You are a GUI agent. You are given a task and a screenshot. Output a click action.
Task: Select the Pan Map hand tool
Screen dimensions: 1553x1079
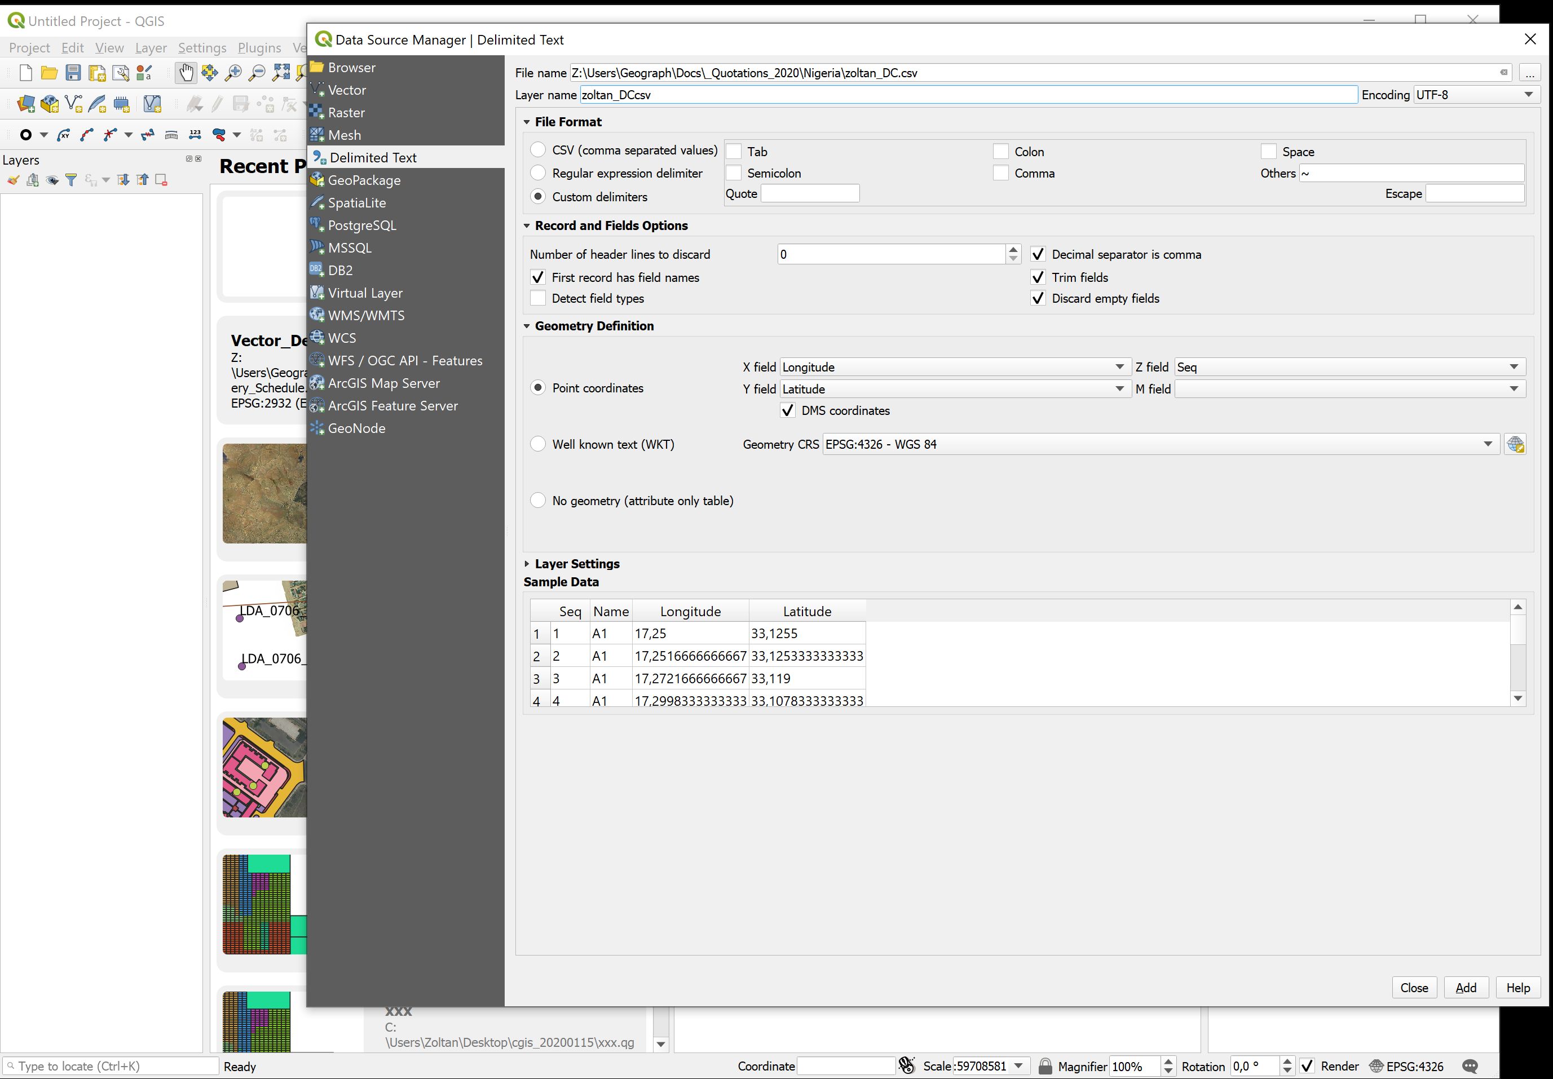[x=186, y=72]
